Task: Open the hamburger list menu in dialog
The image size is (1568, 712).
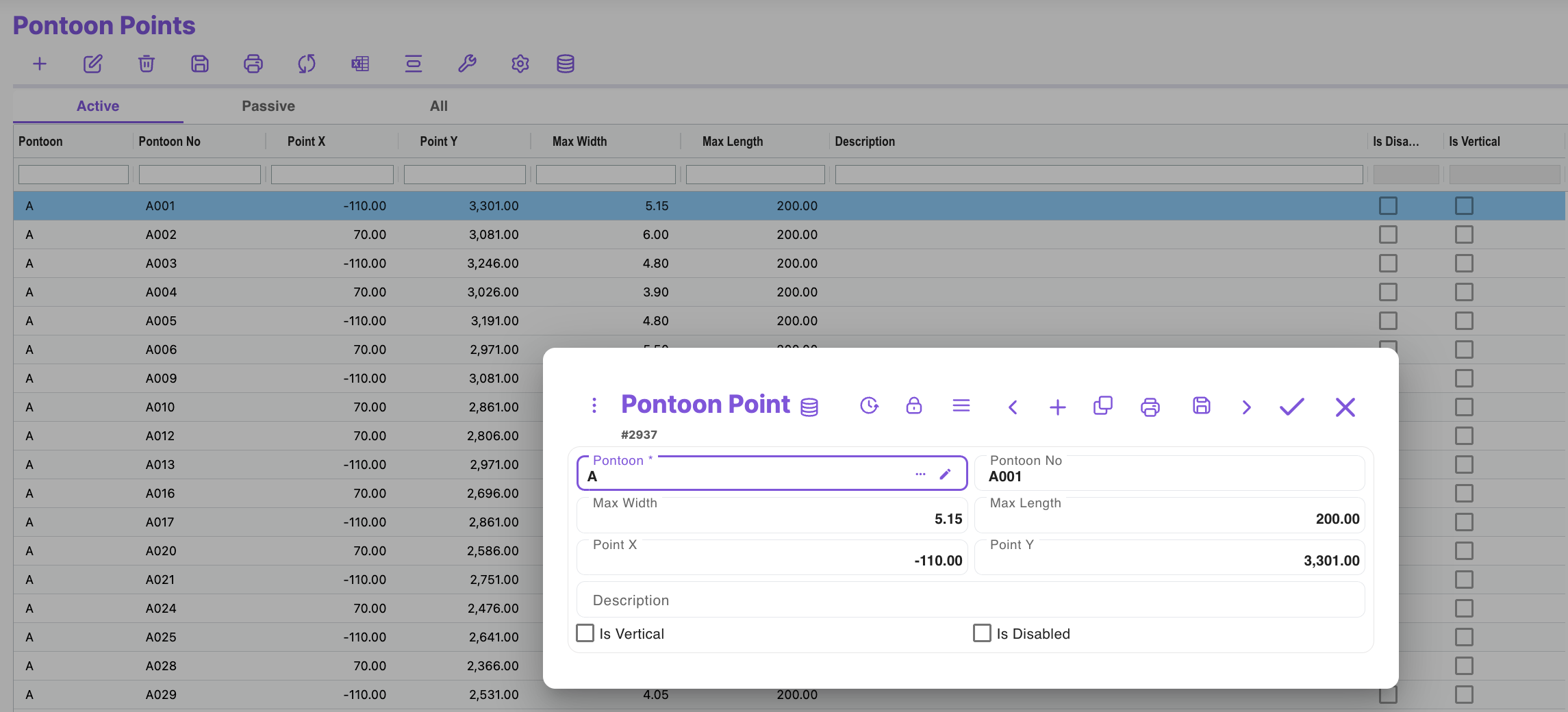Action: [x=961, y=406]
